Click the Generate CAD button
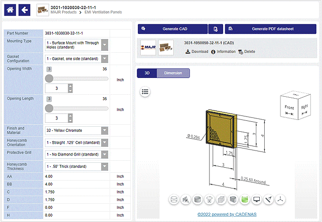Viewport: 322px width, 222px height. click(172, 29)
